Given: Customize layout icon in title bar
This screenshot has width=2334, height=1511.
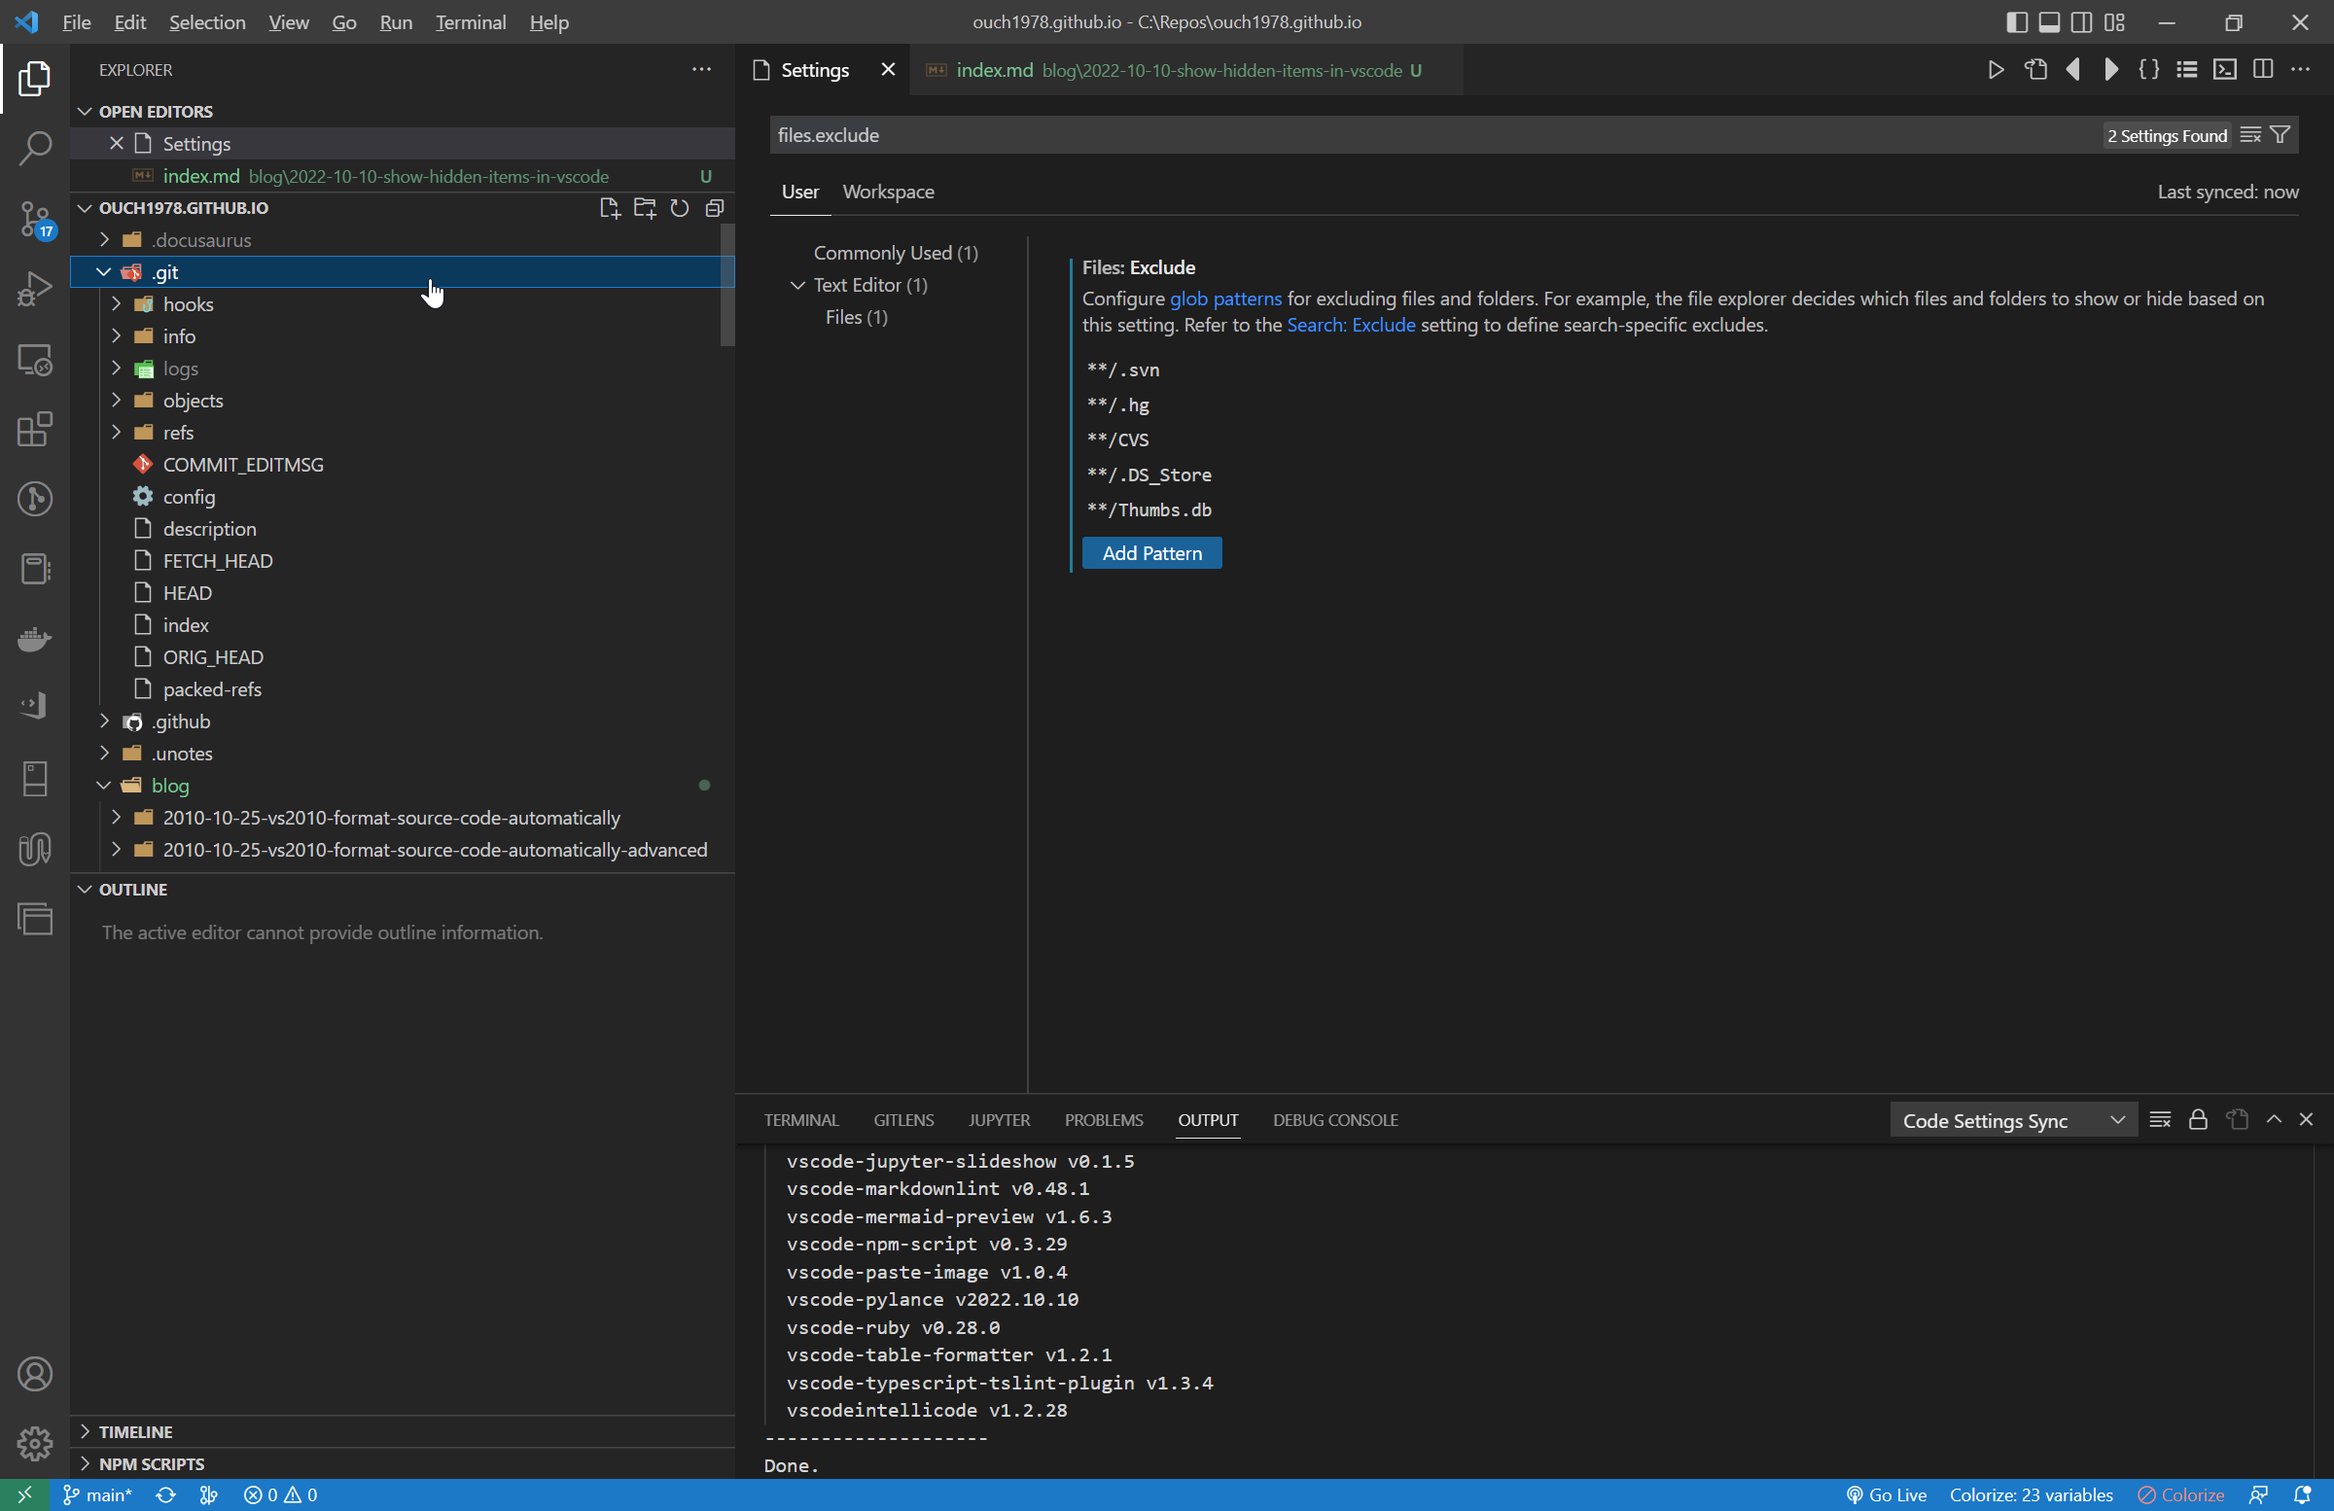Looking at the screenshot, I should point(2114,22).
